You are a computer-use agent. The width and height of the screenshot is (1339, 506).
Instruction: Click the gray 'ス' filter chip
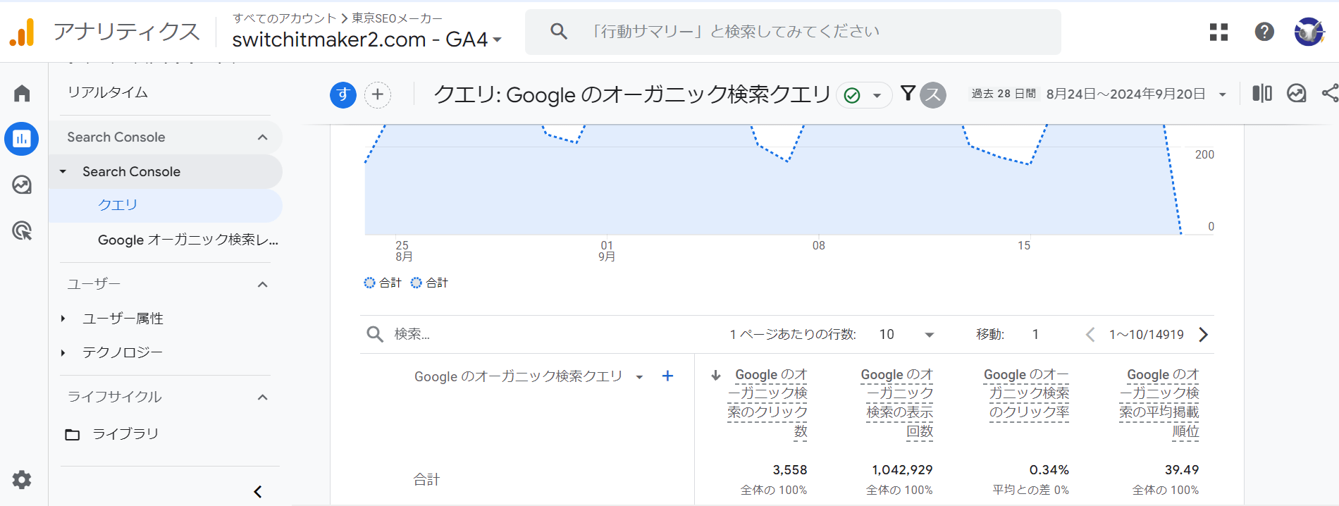pyautogui.click(x=933, y=94)
